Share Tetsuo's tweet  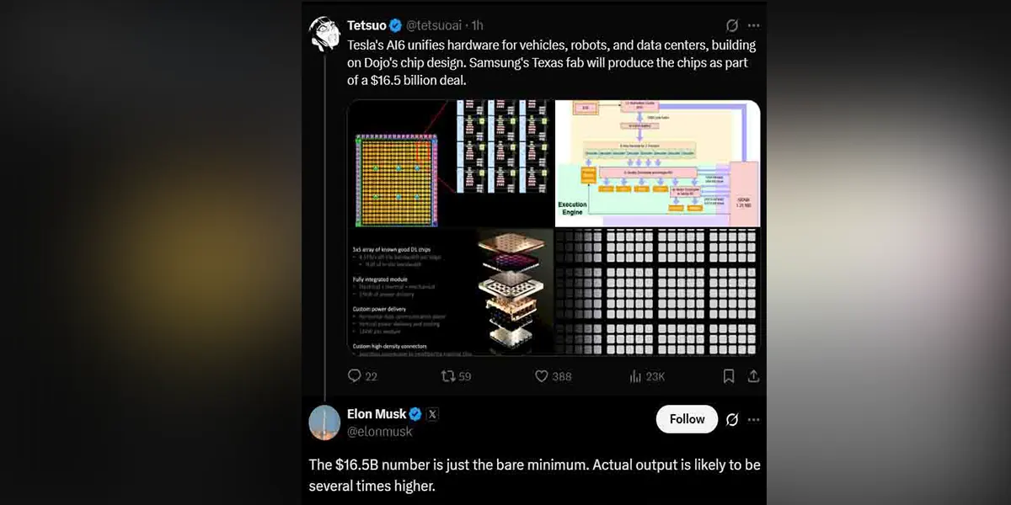[x=753, y=376]
